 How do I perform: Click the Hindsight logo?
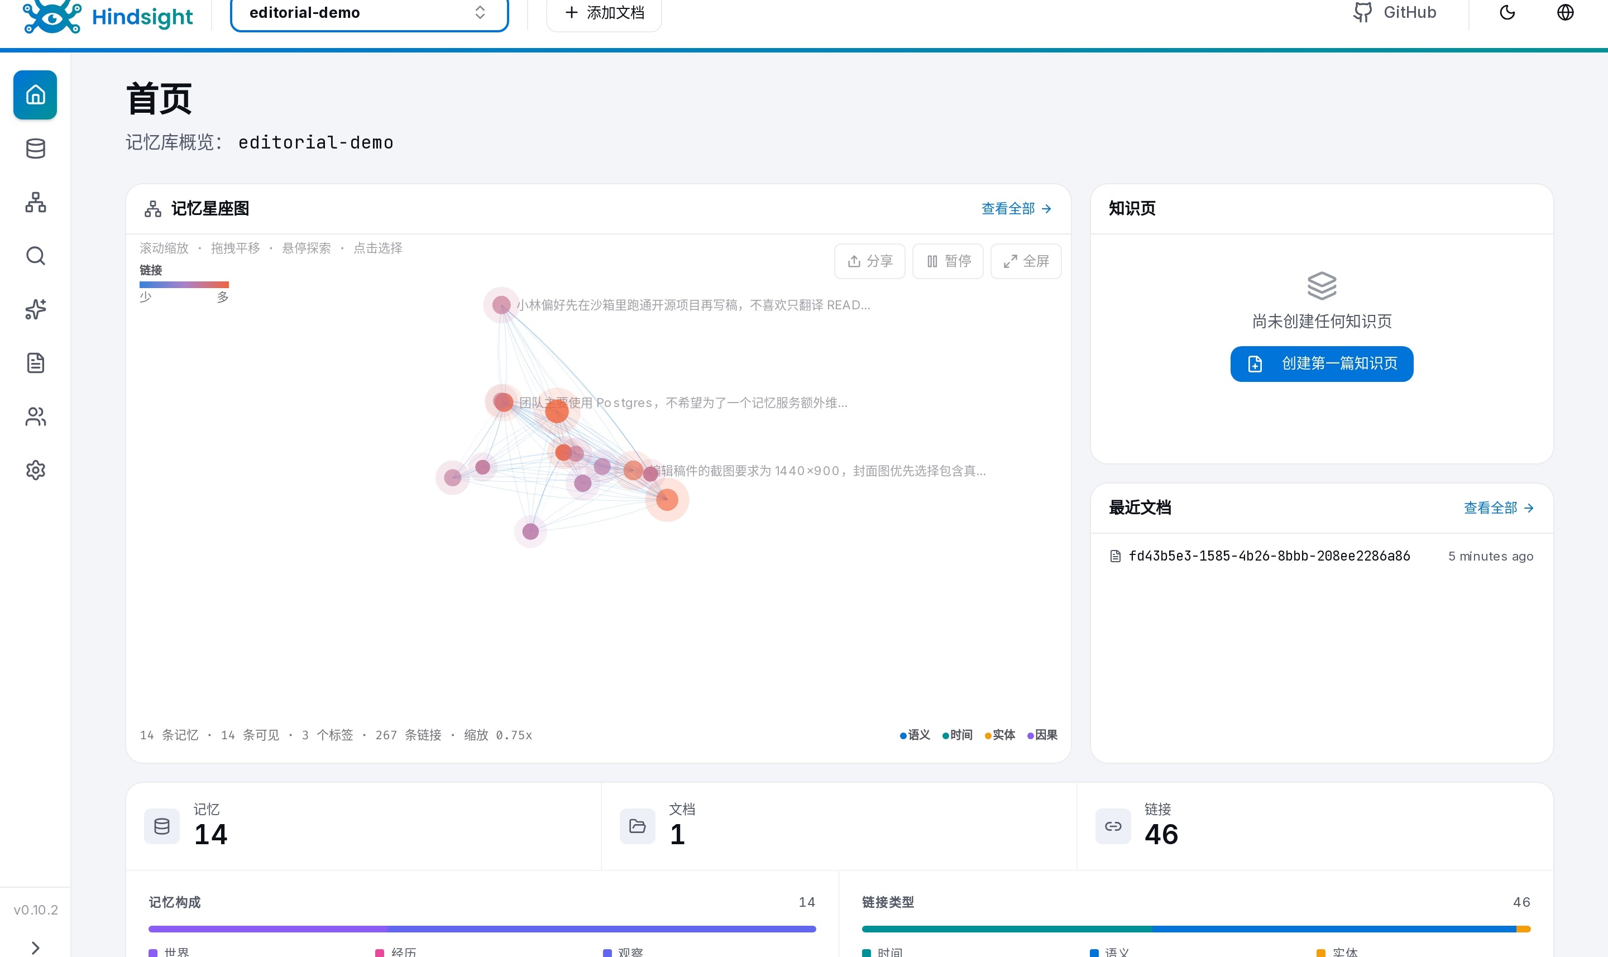pyautogui.click(x=108, y=16)
